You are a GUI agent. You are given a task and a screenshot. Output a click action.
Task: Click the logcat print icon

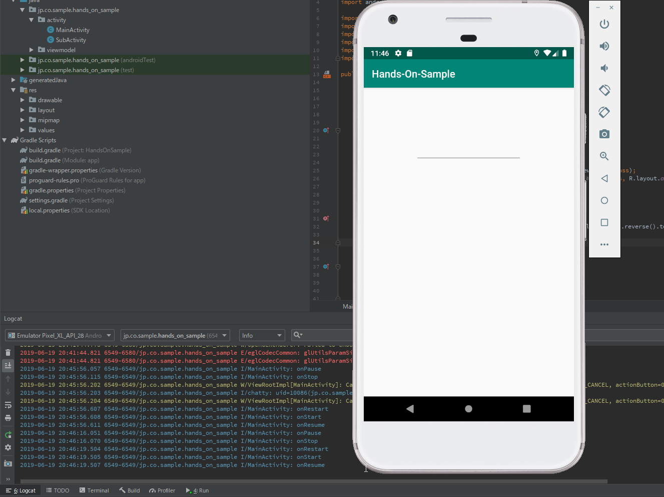tap(8, 418)
